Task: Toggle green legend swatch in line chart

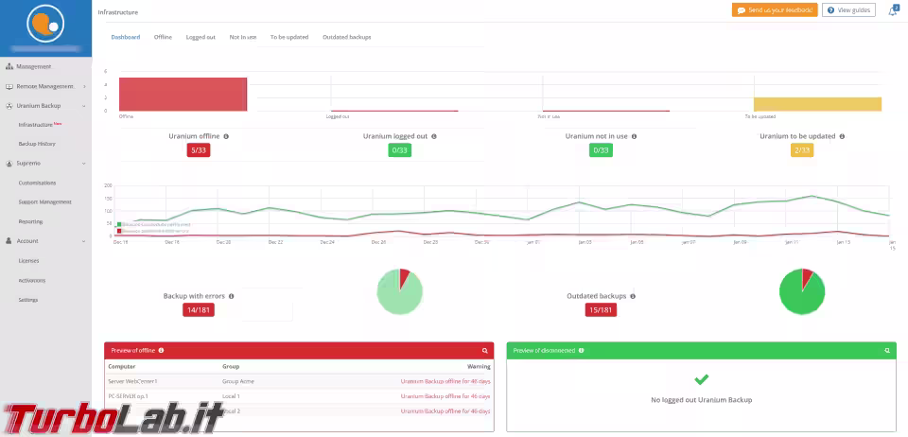Action: (x=119, y=224)
